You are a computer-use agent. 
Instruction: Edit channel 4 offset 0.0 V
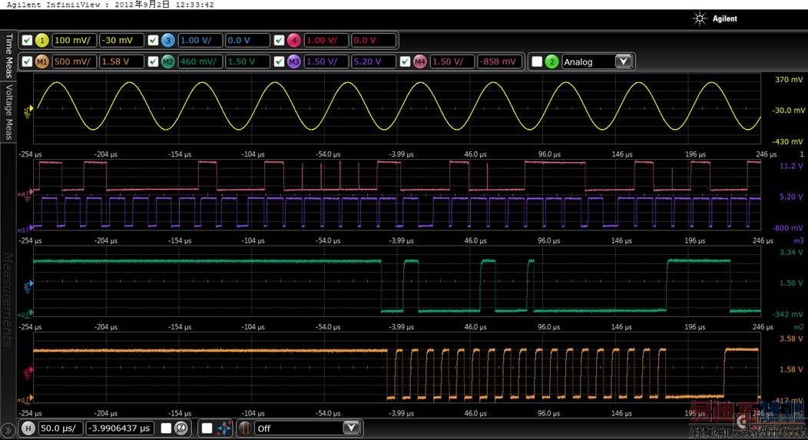373,40
